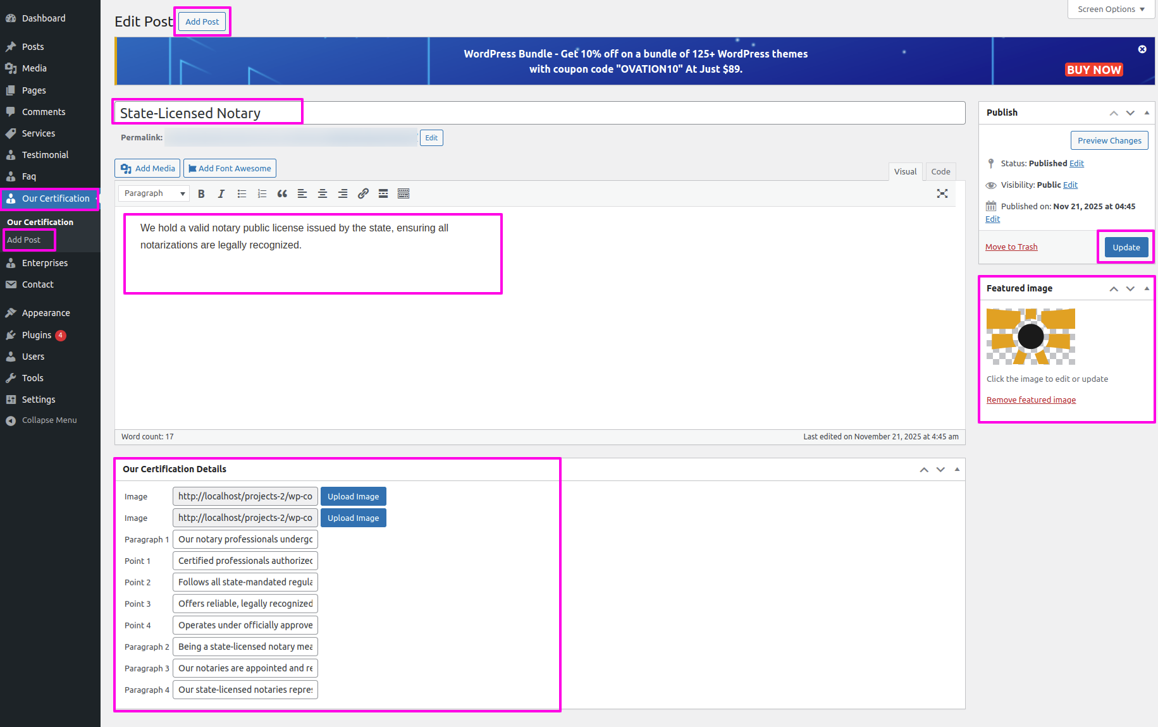
Task: Open Plugins in the sidebar menu
Action: [37, 335]
